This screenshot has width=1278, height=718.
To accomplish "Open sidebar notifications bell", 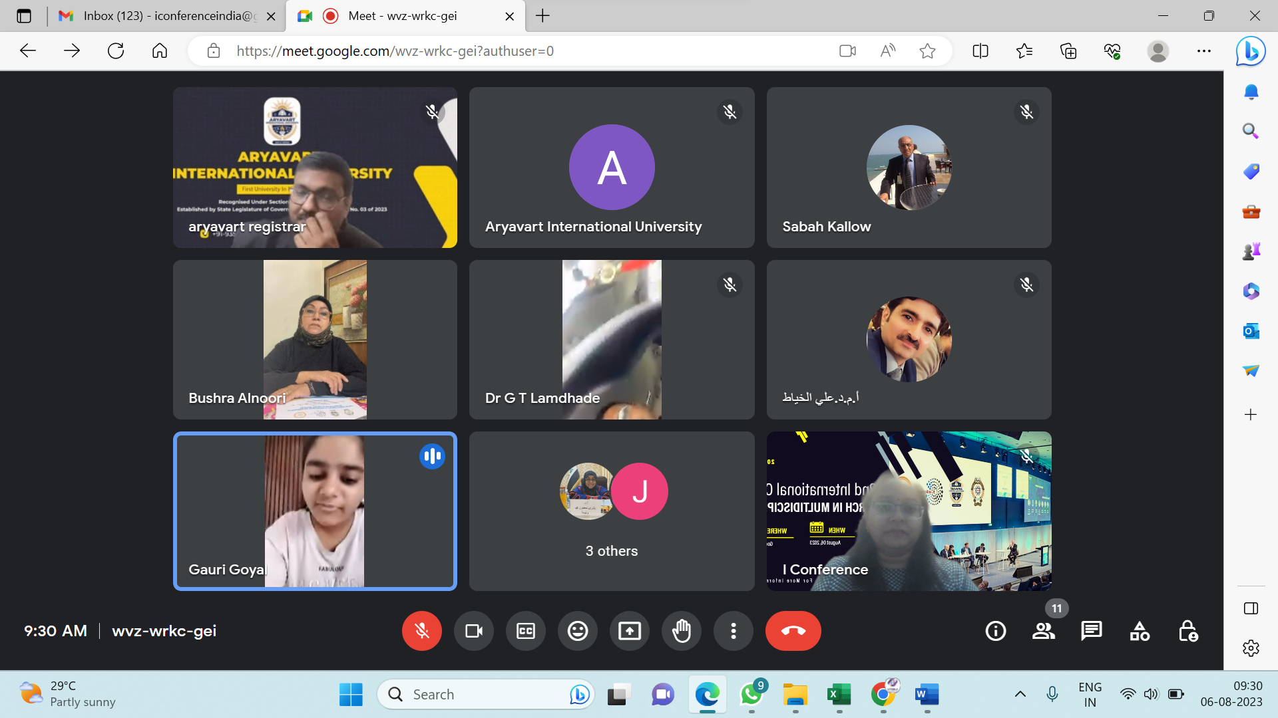I will coord(1251,92).
